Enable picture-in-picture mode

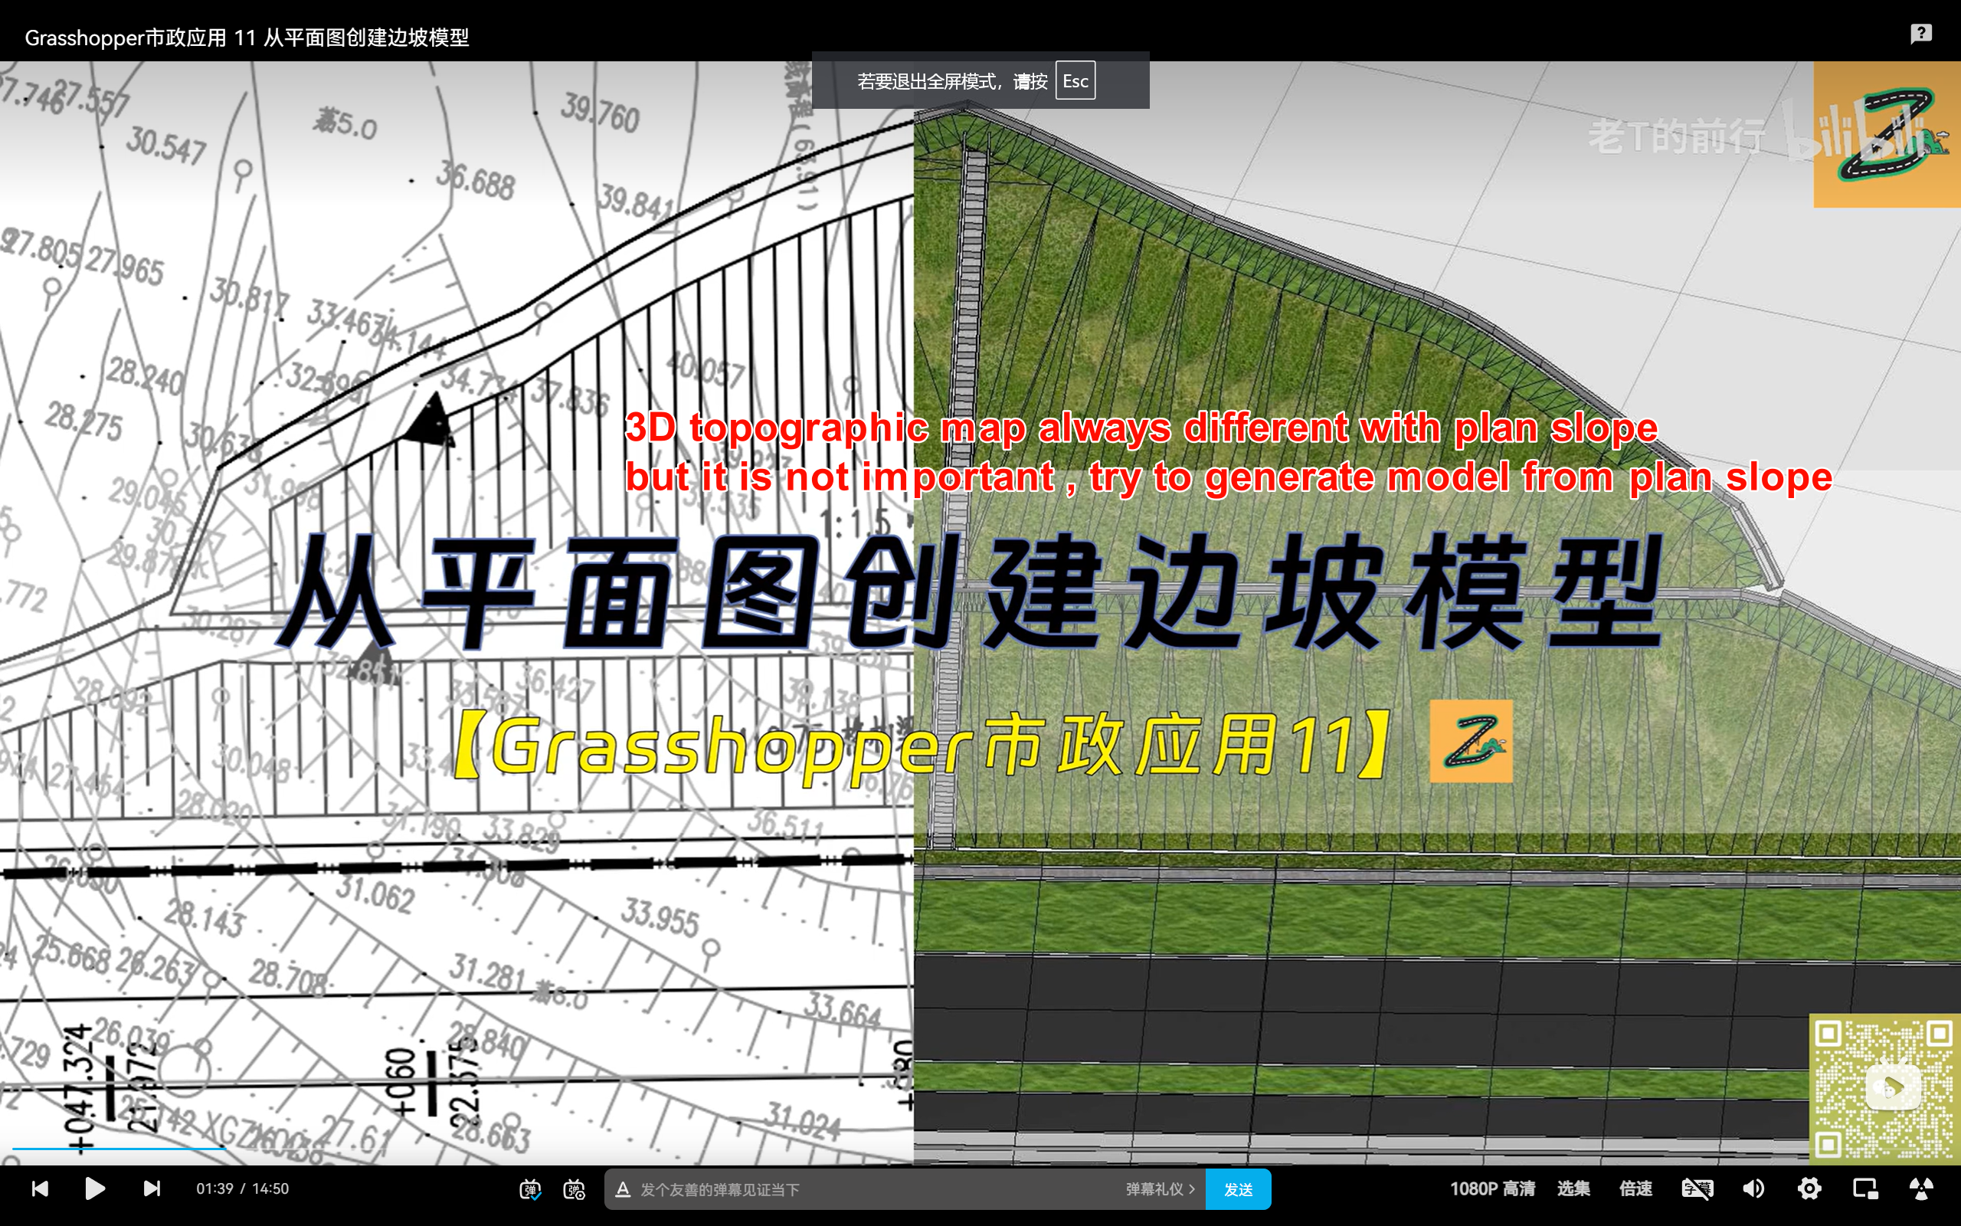[x=1865, y=1188]
